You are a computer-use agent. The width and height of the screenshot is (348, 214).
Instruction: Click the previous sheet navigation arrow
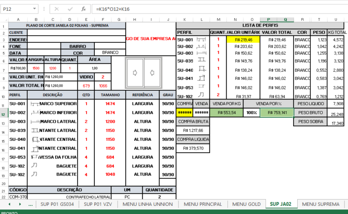(x=10, y=204)
